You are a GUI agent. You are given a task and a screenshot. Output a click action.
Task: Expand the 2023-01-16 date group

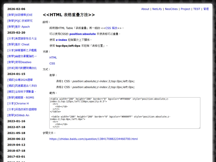16,121
